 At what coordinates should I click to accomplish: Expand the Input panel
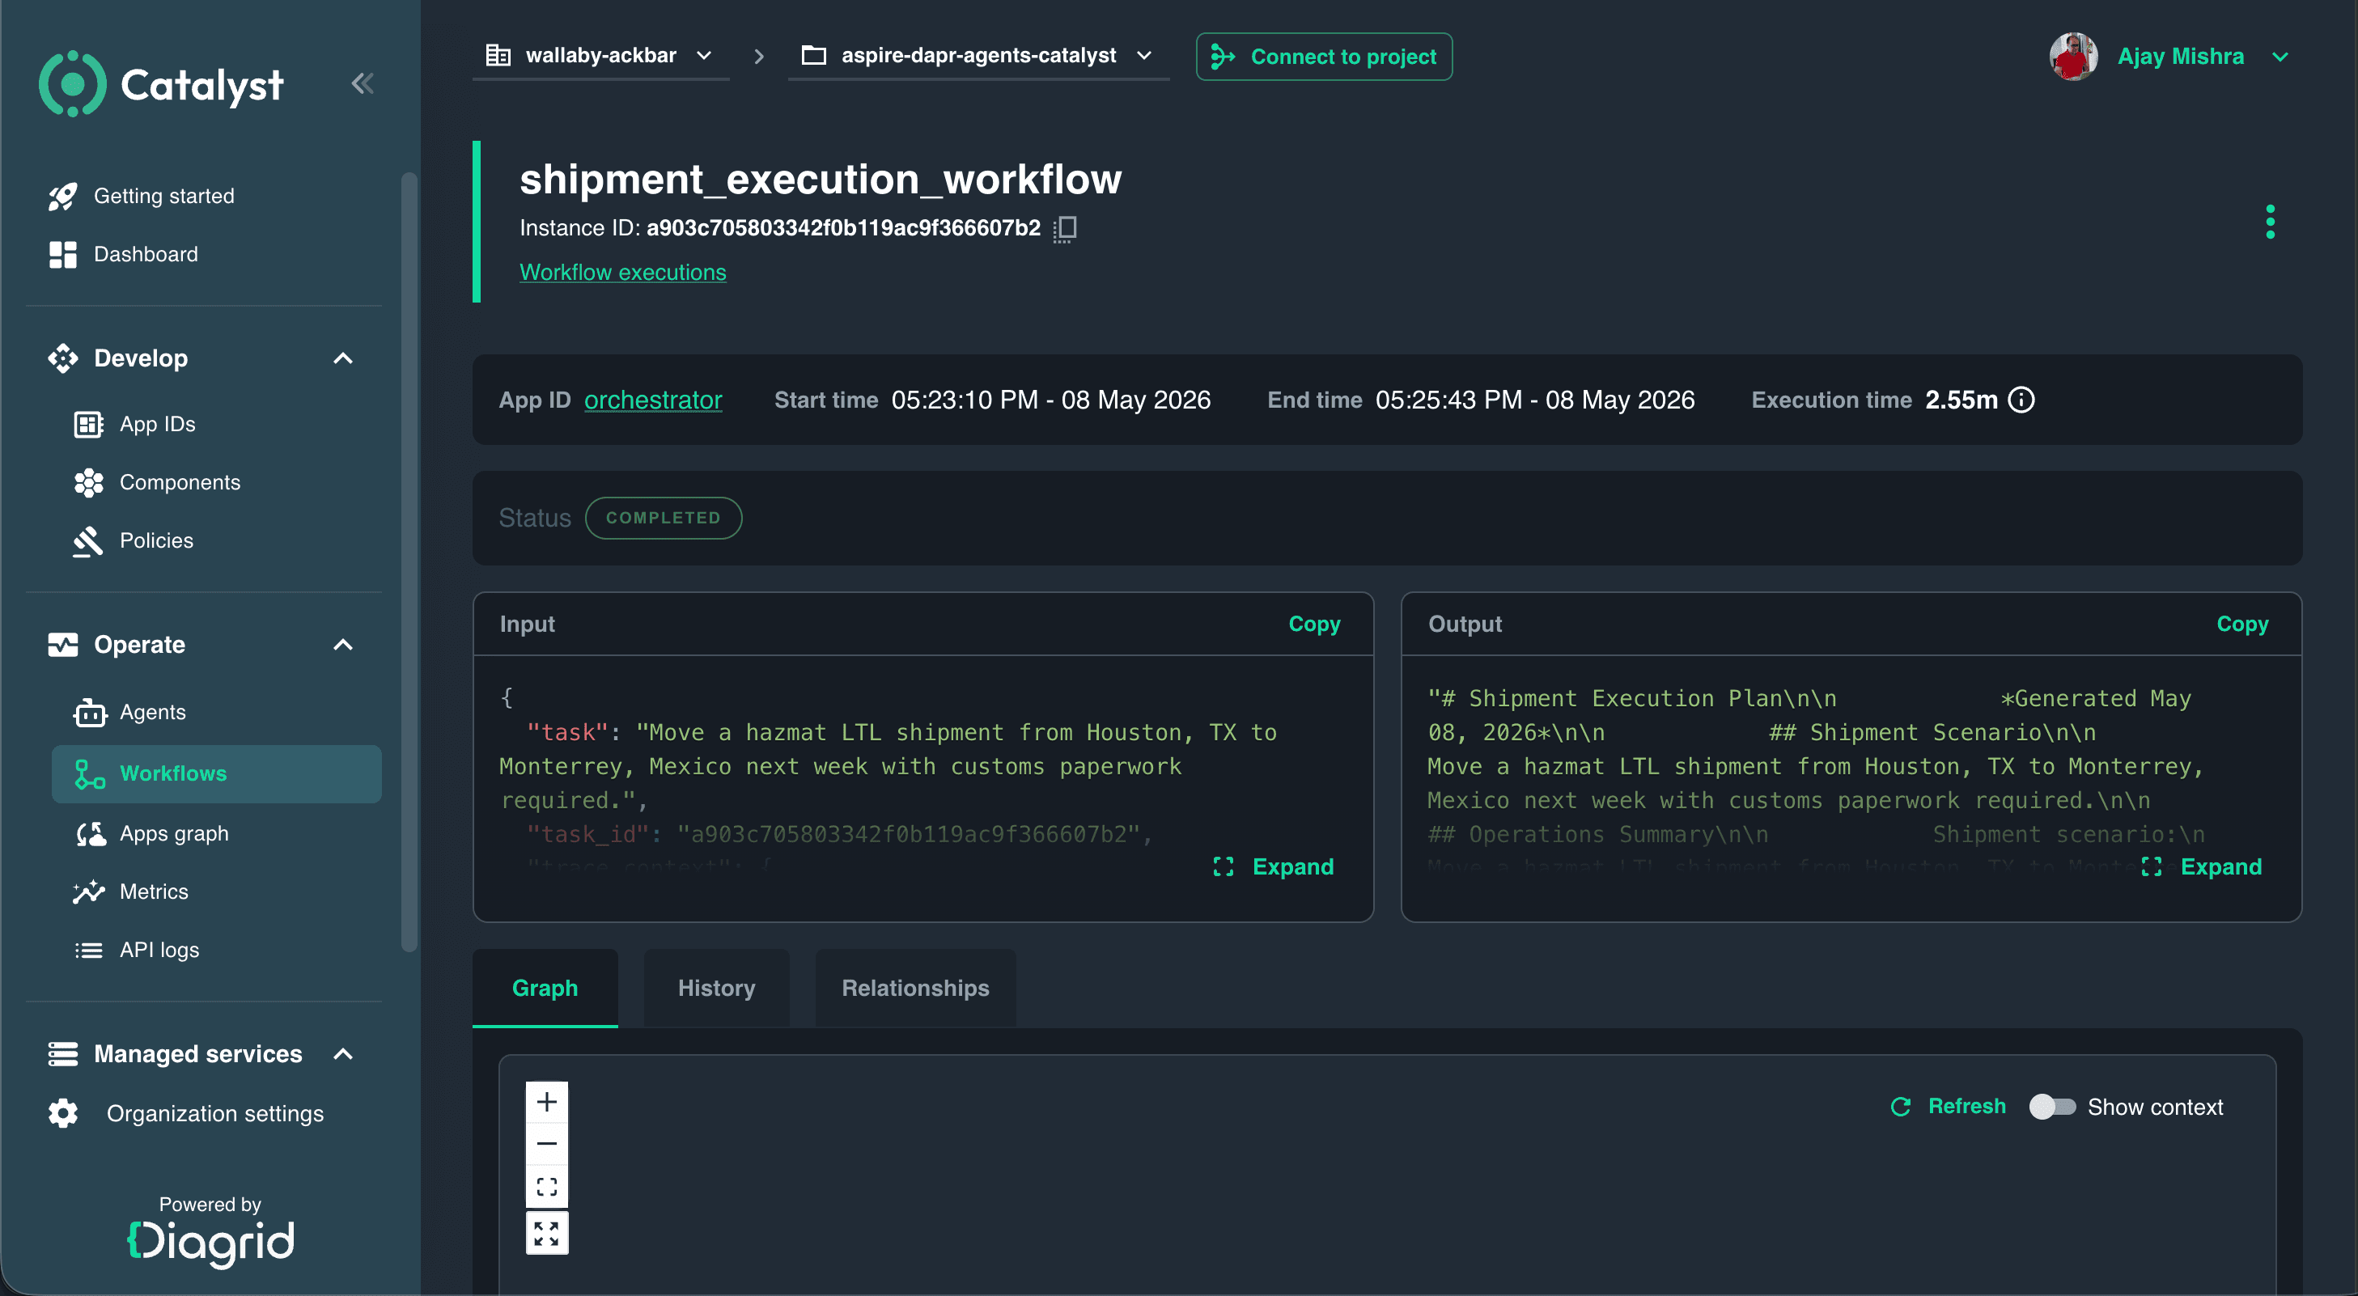click(1274, 866)
